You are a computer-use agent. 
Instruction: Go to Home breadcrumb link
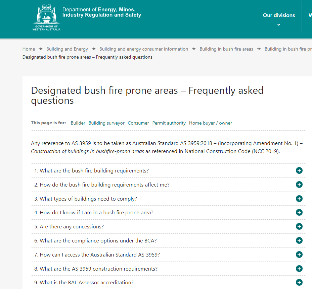click(x=29, y=49)
